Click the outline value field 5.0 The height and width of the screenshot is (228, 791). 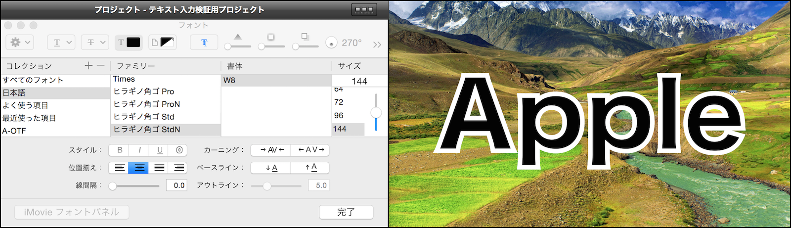pyautogui.click(x=319, y=185)
